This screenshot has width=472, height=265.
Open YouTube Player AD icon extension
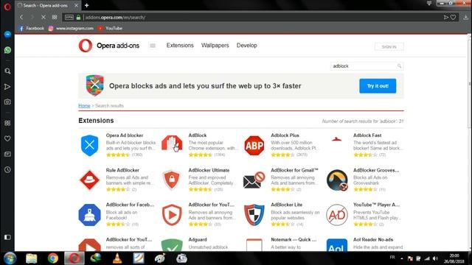coord(337,215)
